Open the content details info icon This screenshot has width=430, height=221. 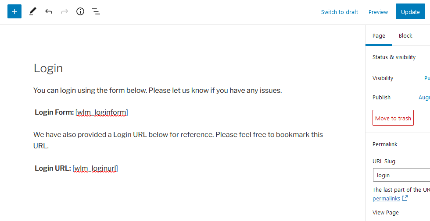[x=80, y=11]
